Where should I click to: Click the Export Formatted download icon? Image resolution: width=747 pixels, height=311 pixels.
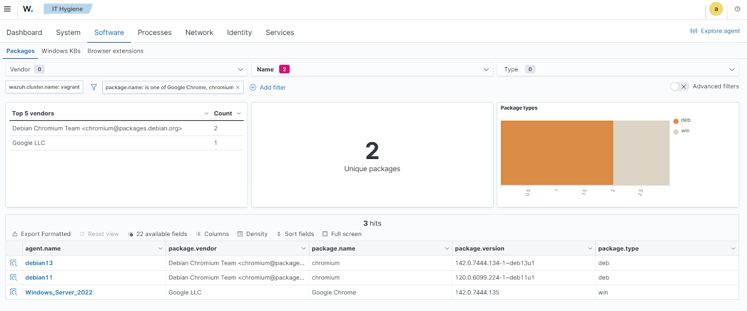[x=15, y=234]
